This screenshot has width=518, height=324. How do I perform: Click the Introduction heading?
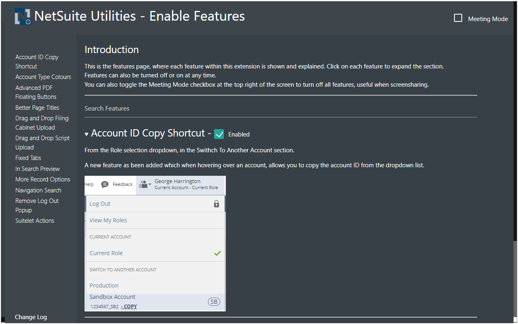pyautogui.click(x=112, y=50)
